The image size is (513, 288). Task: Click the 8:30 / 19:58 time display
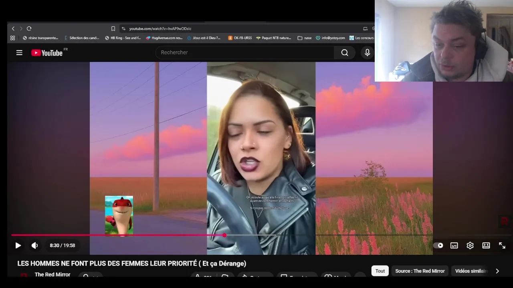63,245
